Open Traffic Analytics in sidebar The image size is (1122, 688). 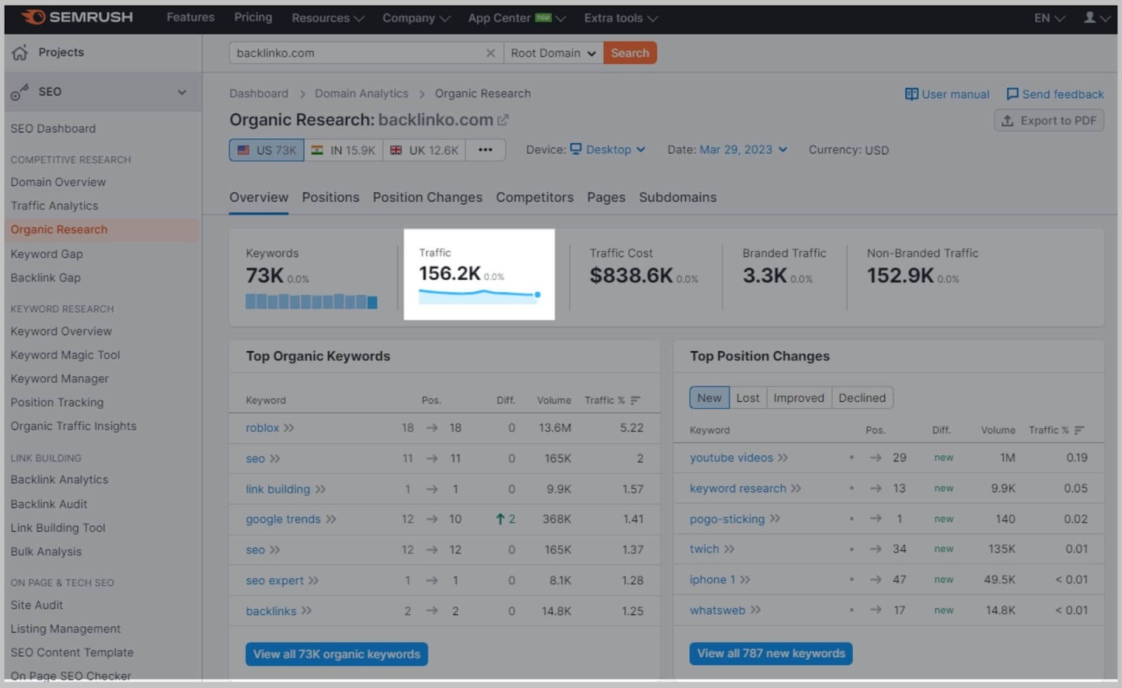(x=54, y=206)
